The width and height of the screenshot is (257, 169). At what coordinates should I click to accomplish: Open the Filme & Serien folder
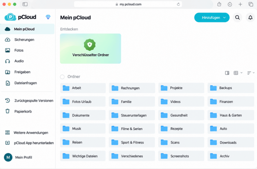coord(132,128)
